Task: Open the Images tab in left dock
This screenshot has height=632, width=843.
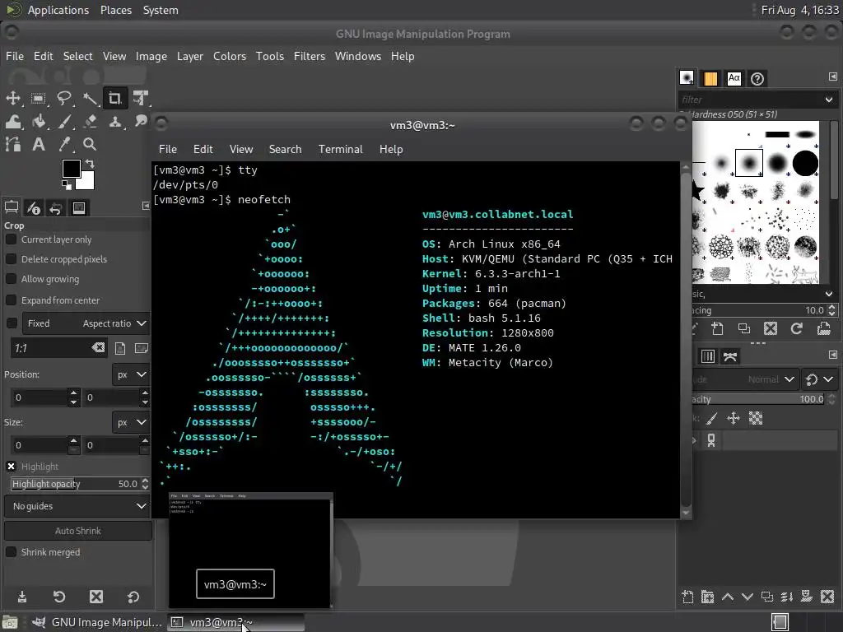Action: tap(78, 207)
